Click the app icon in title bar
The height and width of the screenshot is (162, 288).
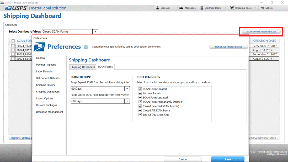tap(2, 3)
